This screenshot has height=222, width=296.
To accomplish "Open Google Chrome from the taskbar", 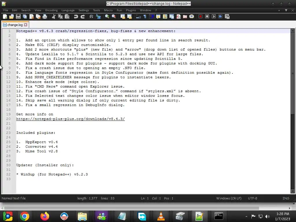I will click(25, 216).
